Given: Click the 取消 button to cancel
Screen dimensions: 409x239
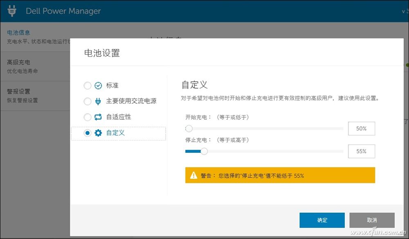Looking at the screenshot, I should pos(372,220).
